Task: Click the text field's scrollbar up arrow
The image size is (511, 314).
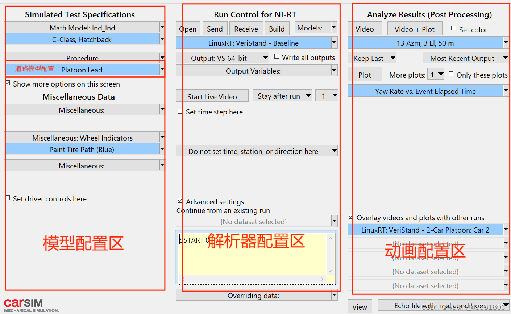Action: [330, 238]
